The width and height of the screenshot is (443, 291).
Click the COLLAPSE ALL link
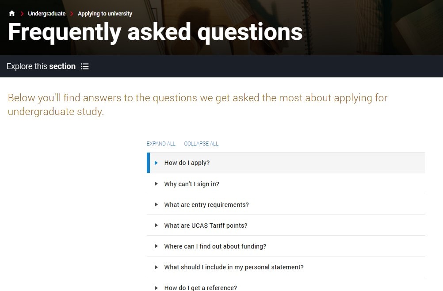[201, 144]
